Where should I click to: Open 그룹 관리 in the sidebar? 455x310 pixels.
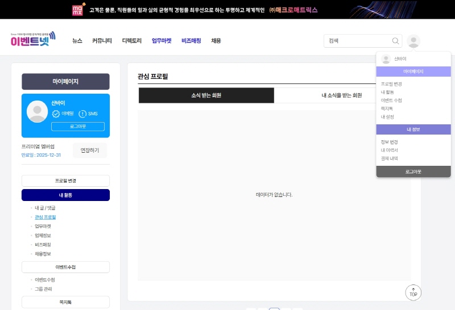(43, 289)
